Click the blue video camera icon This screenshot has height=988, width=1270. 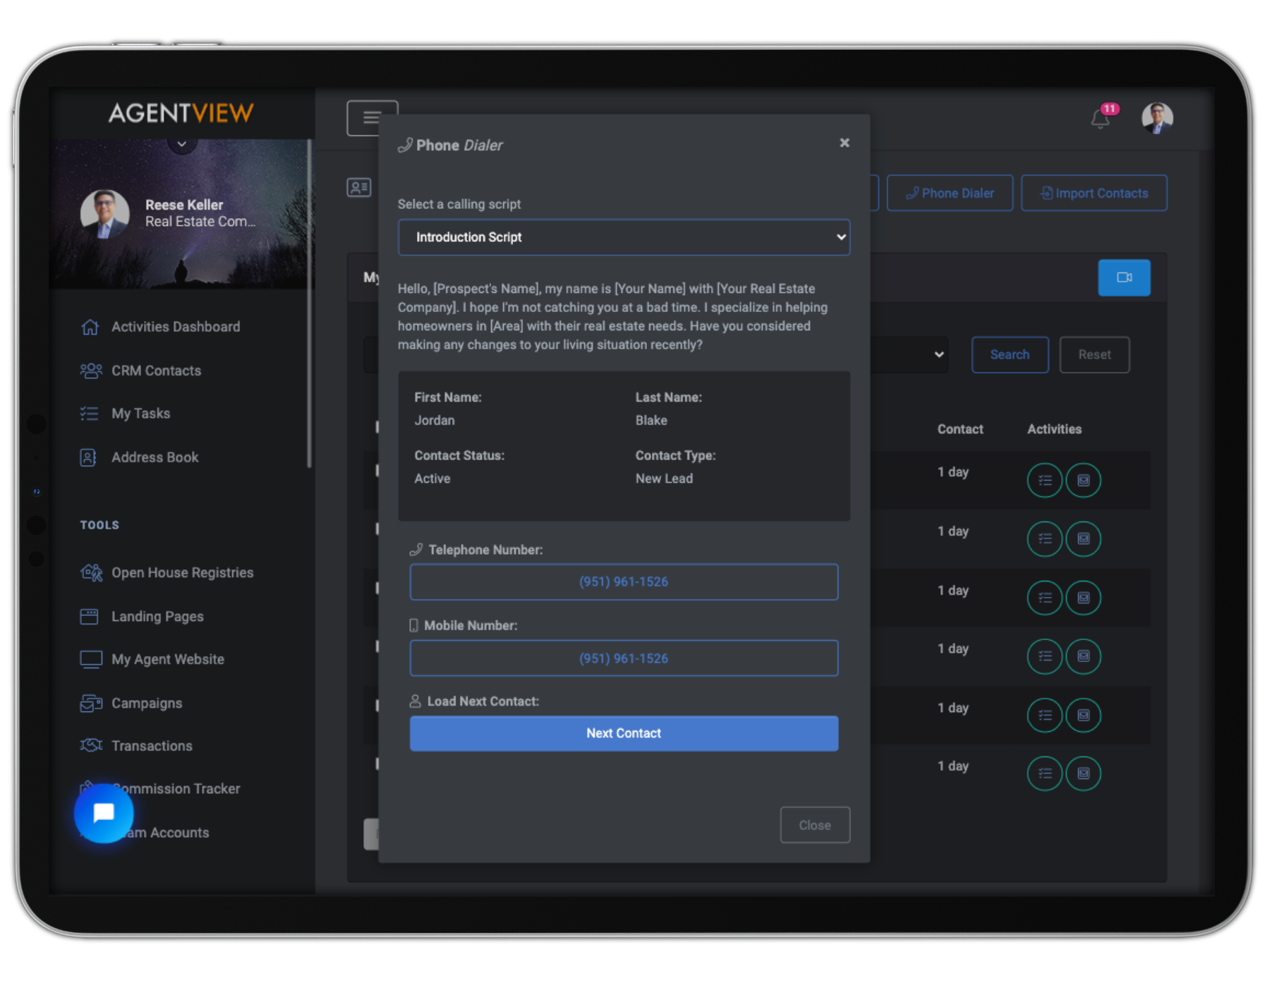(x=1124, y=277)
